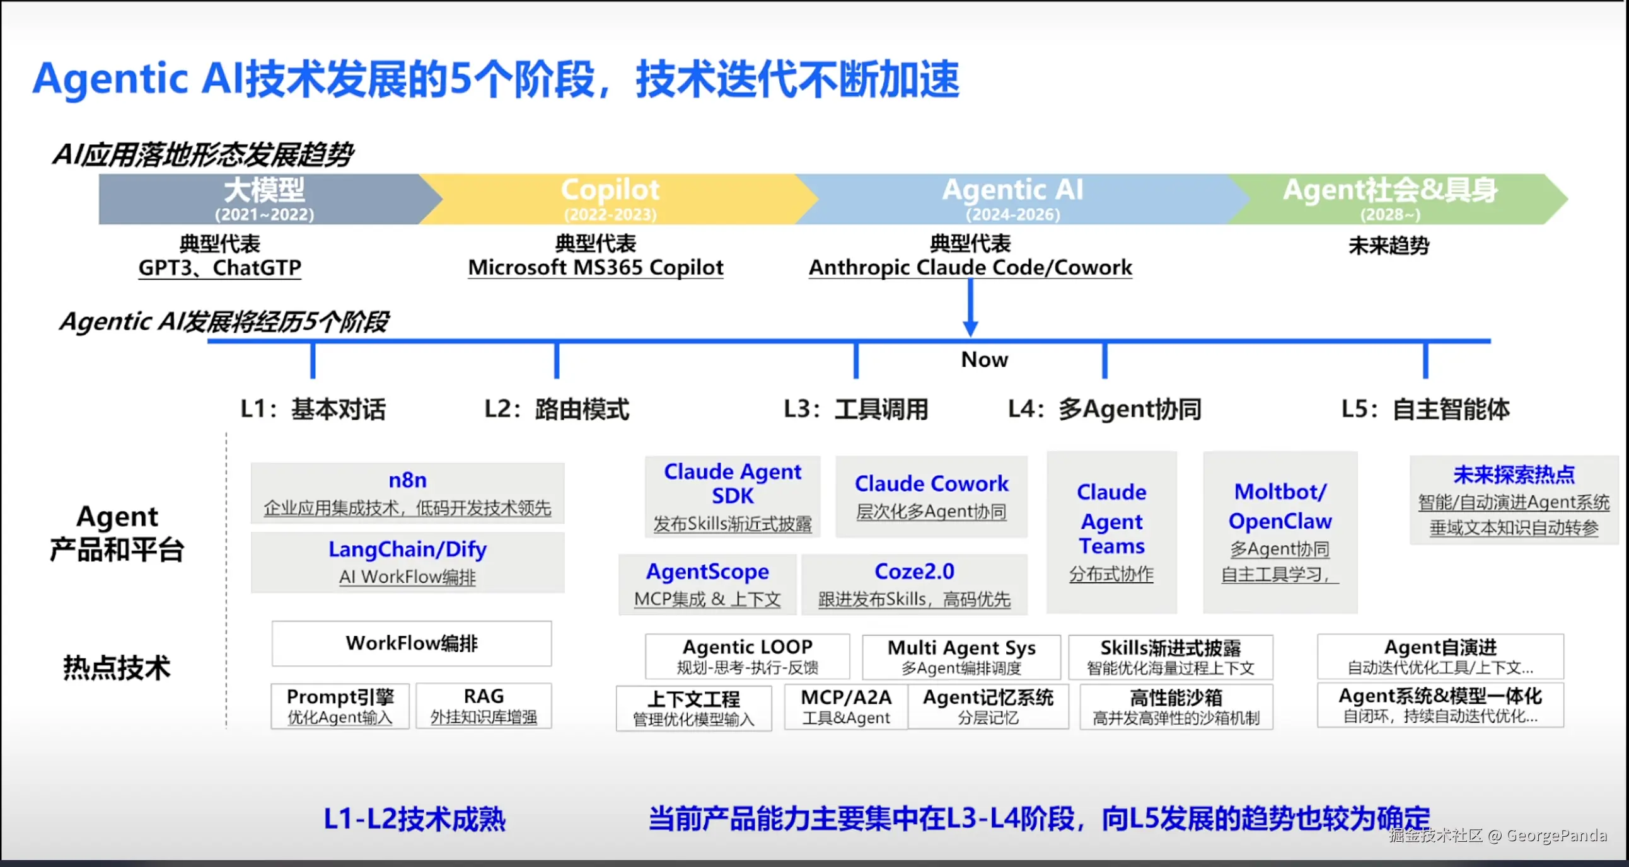
Task: Click 'L4：多Agent协同' stage label
Action: (x=1104, y=409)
